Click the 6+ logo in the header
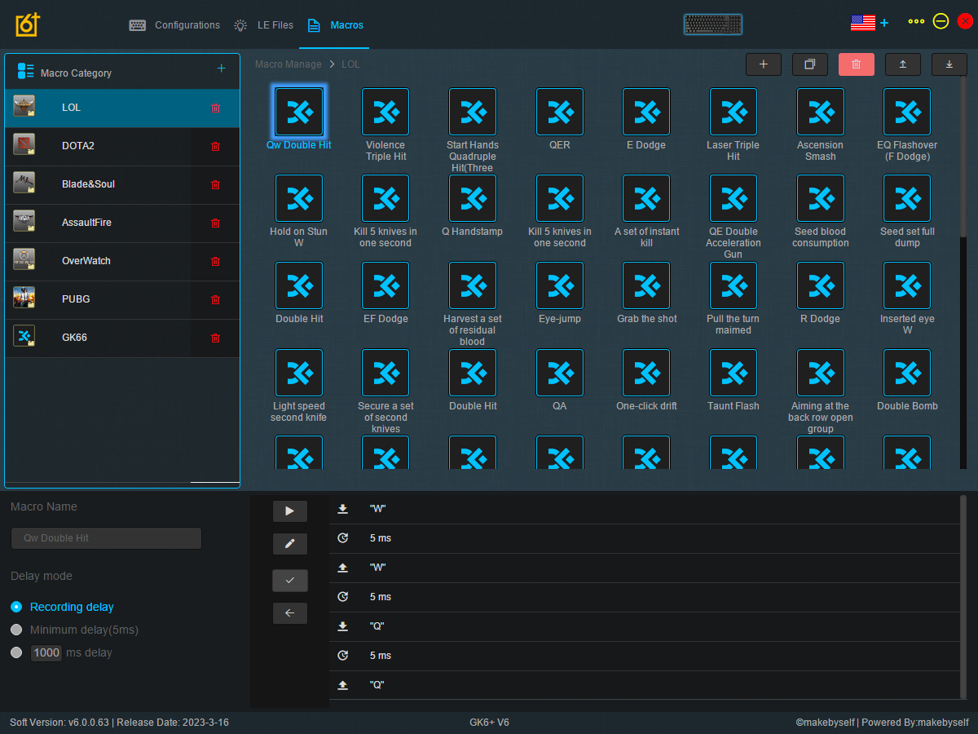This screenshot has height=734, width=978. tap(28, 24)
